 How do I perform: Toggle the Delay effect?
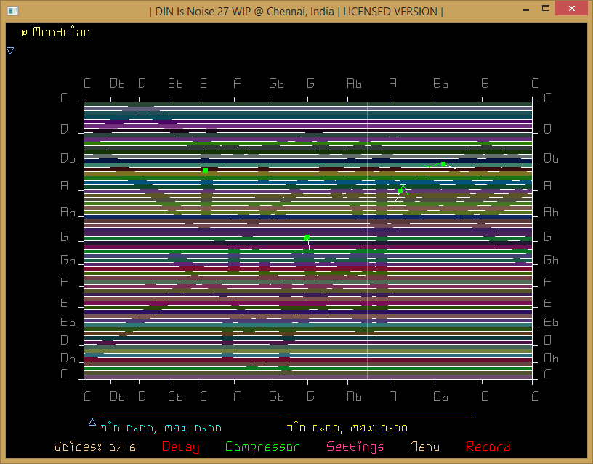[x=180, y=447]
